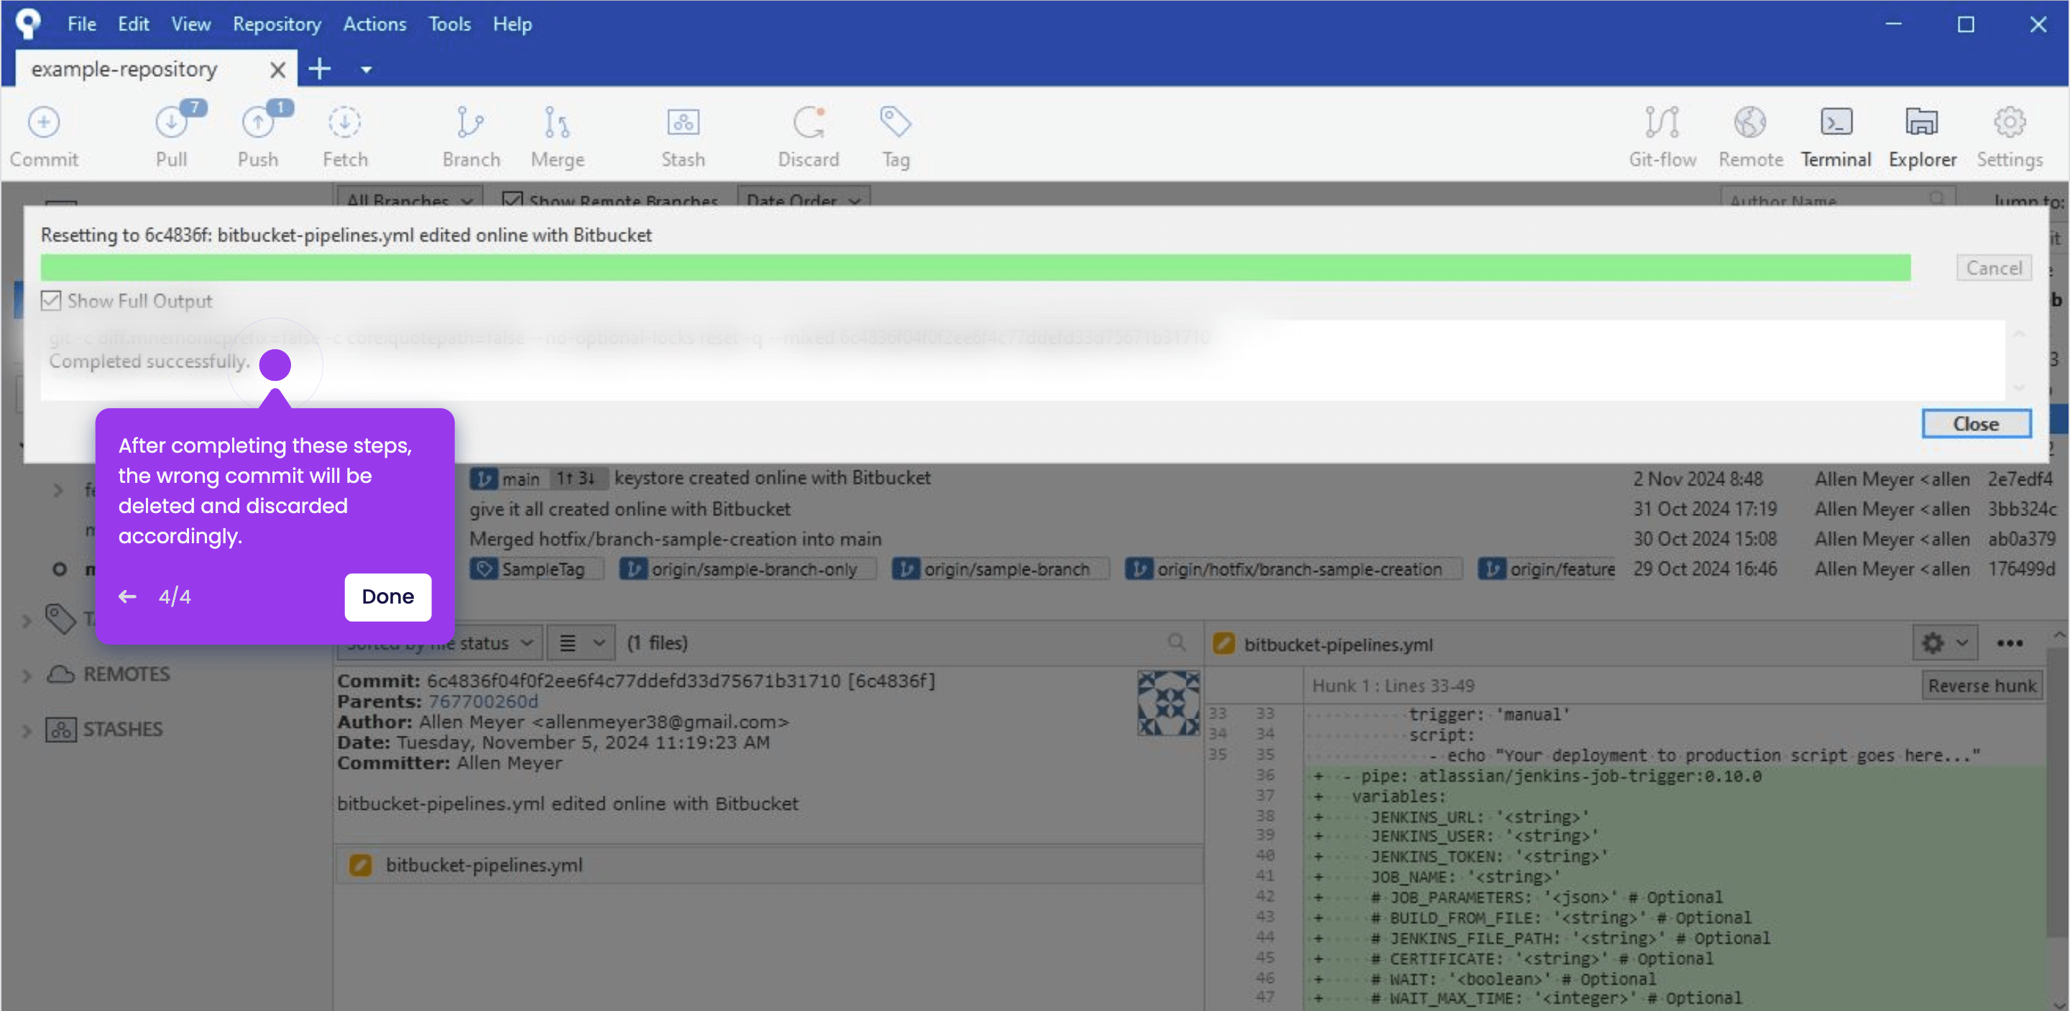Expand the Tags section chevron

(27, 620)
